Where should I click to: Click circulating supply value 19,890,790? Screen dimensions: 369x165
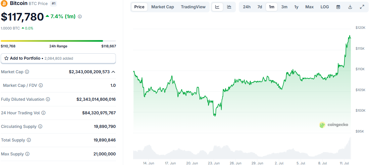pos(105,127)
